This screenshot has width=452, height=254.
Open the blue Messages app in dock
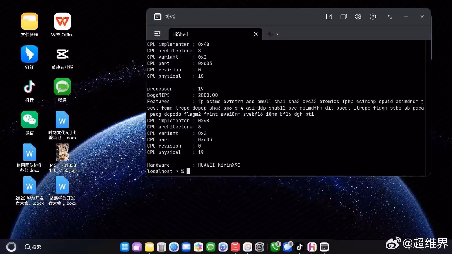tap(288, 247)
